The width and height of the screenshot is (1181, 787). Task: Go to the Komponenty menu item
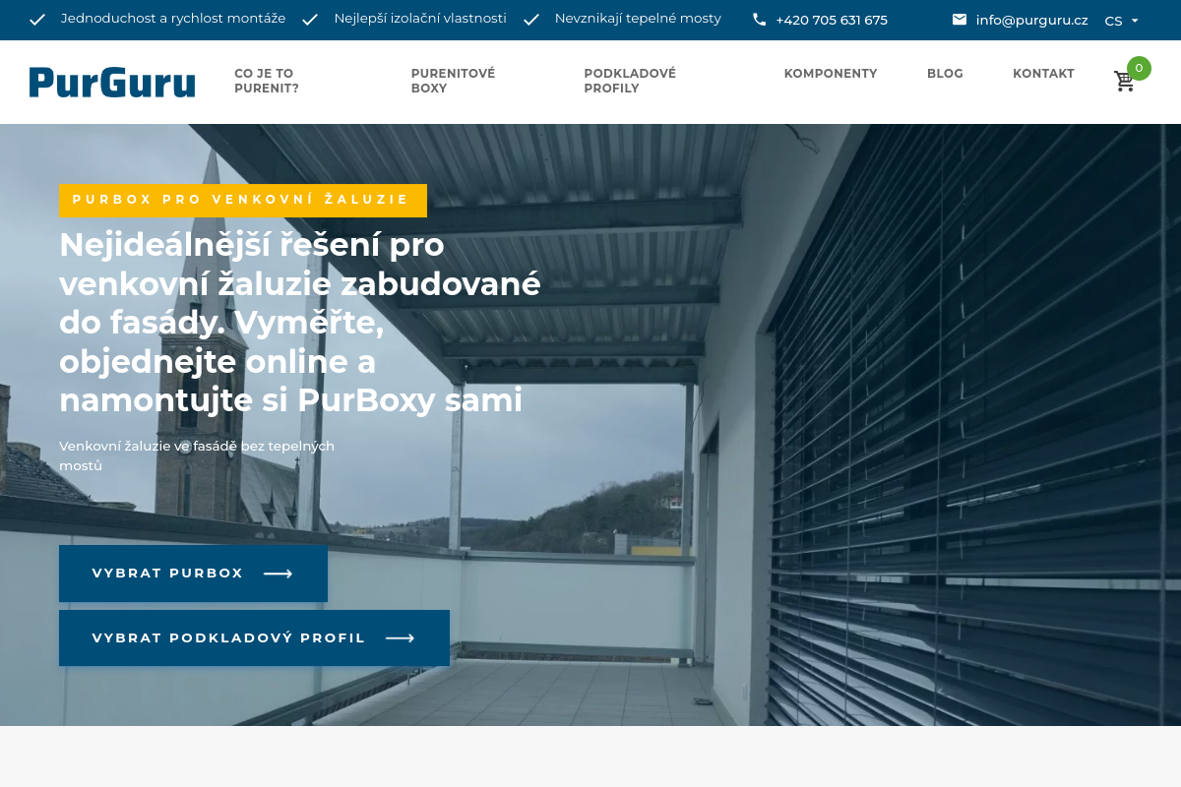tap(831, 74)
